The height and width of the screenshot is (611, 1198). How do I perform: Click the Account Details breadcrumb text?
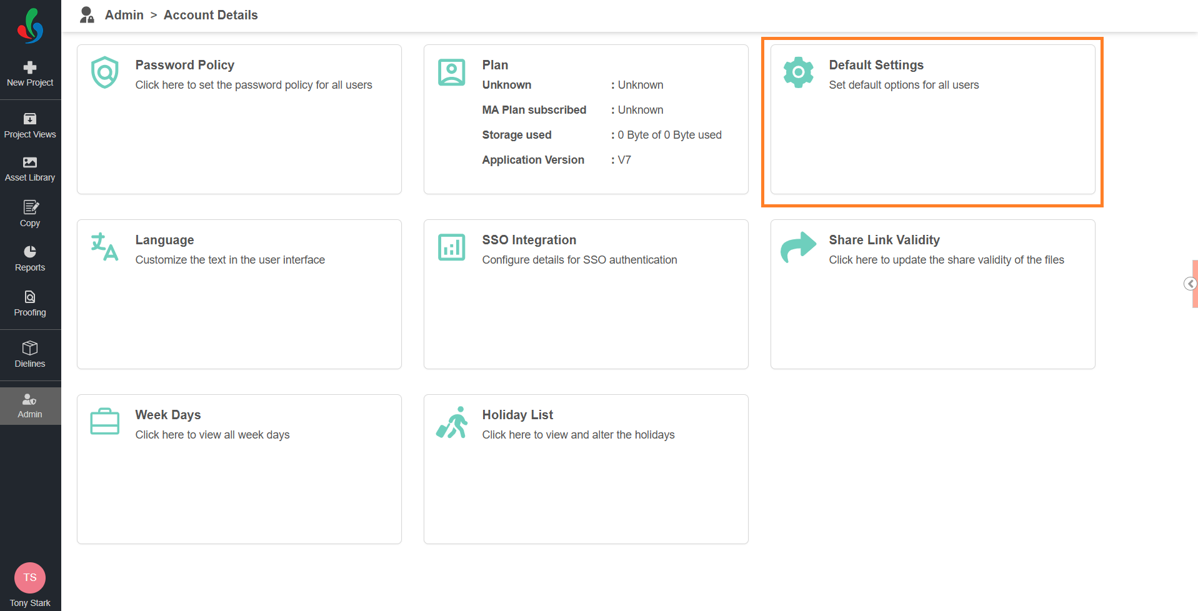click(x=211, y=15)
